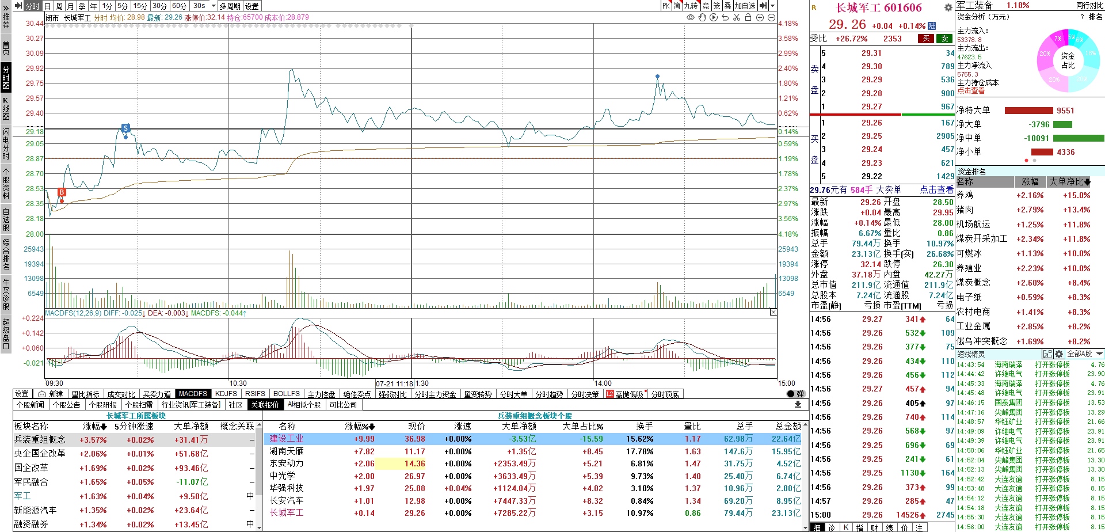Select the hand pan tool
Image resolution: width=1105 pixels, height=532 pixels.
pos(702,18)
